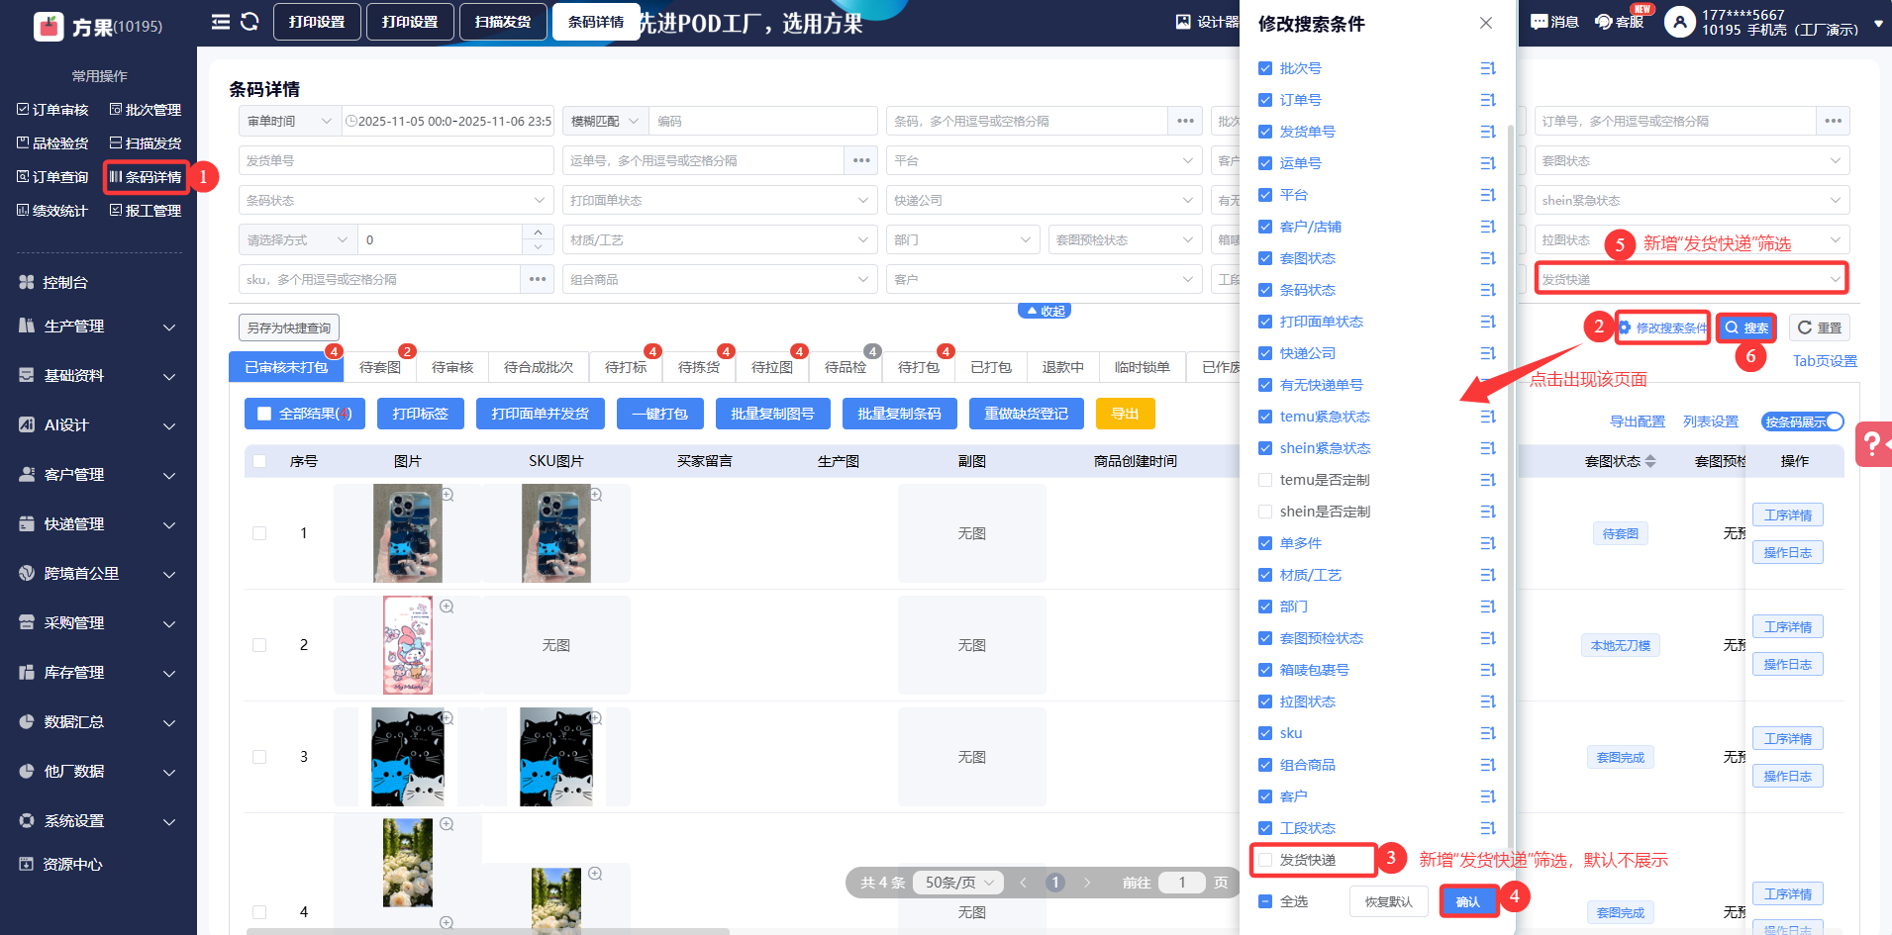Open 订单审核 from the common operations shortcuts
1892x935 pixels.
click(52, 110)
